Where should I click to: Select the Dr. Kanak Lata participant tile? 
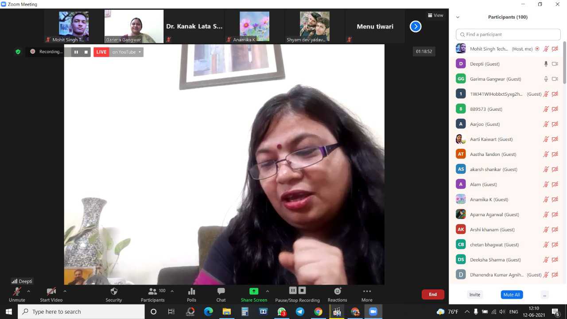(x=194, y=27)
